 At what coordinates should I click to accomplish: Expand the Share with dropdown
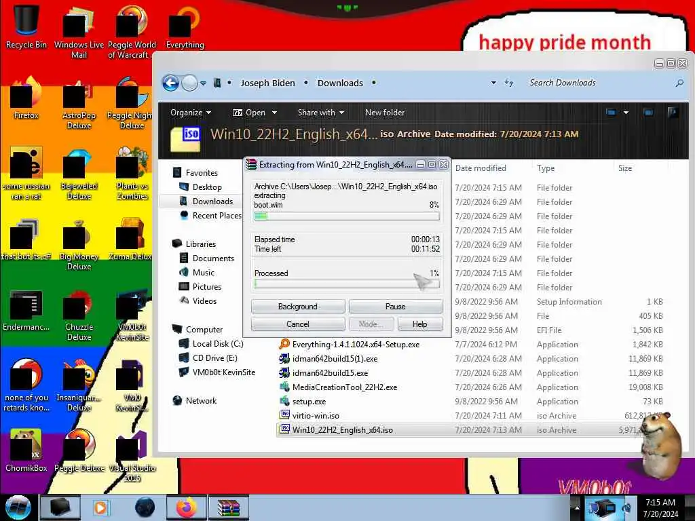(321, 113)
